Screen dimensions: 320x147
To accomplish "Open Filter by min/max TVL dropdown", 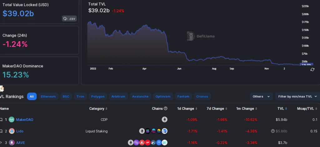I will point(297,96).
